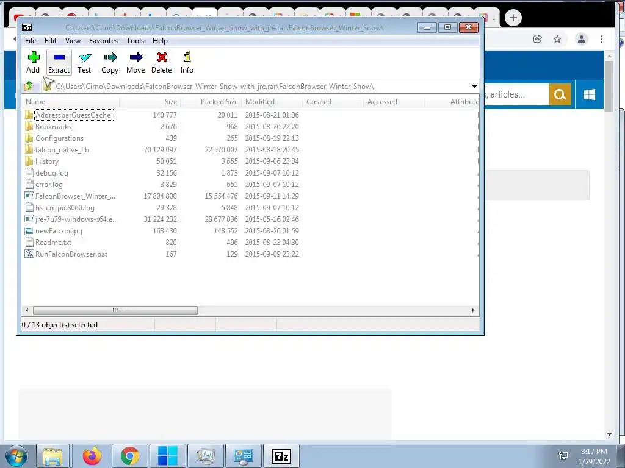The height and width of the screenshot is (468, 625).
Task: Click the browser page vertical scrollbar
Action: 609,85
